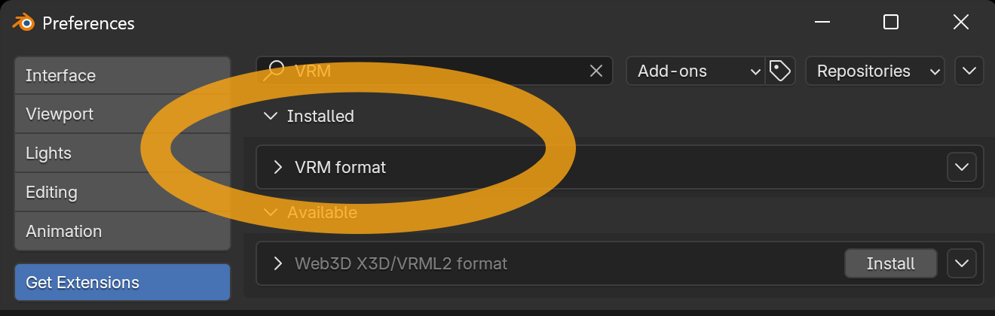Select the Animation tab
Viewport: 995px width, 316px height.
[x=122, y=231]
